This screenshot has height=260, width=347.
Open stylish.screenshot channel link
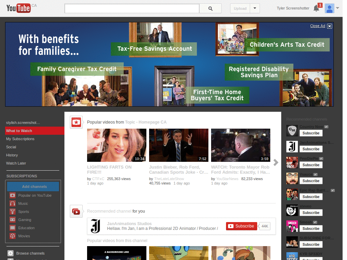(23, 123)
